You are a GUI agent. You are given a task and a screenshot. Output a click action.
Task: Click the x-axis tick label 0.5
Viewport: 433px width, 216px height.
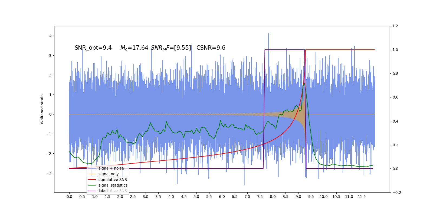82,197
